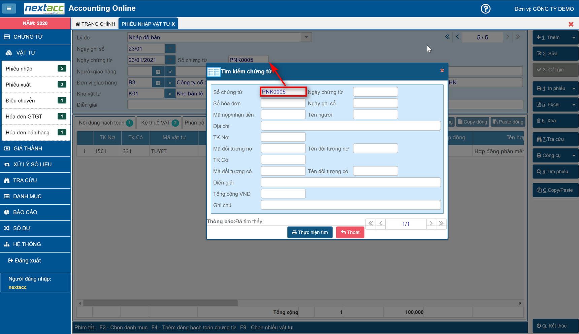579x334 pixels.
Task: Open the help question mark icon
Action: click(x=485, y=9)
